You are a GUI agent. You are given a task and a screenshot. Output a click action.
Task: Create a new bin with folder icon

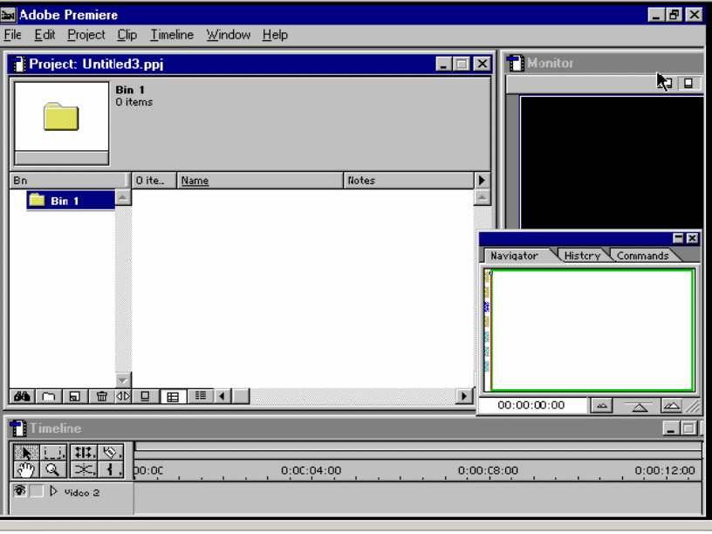tap(48, 396)
